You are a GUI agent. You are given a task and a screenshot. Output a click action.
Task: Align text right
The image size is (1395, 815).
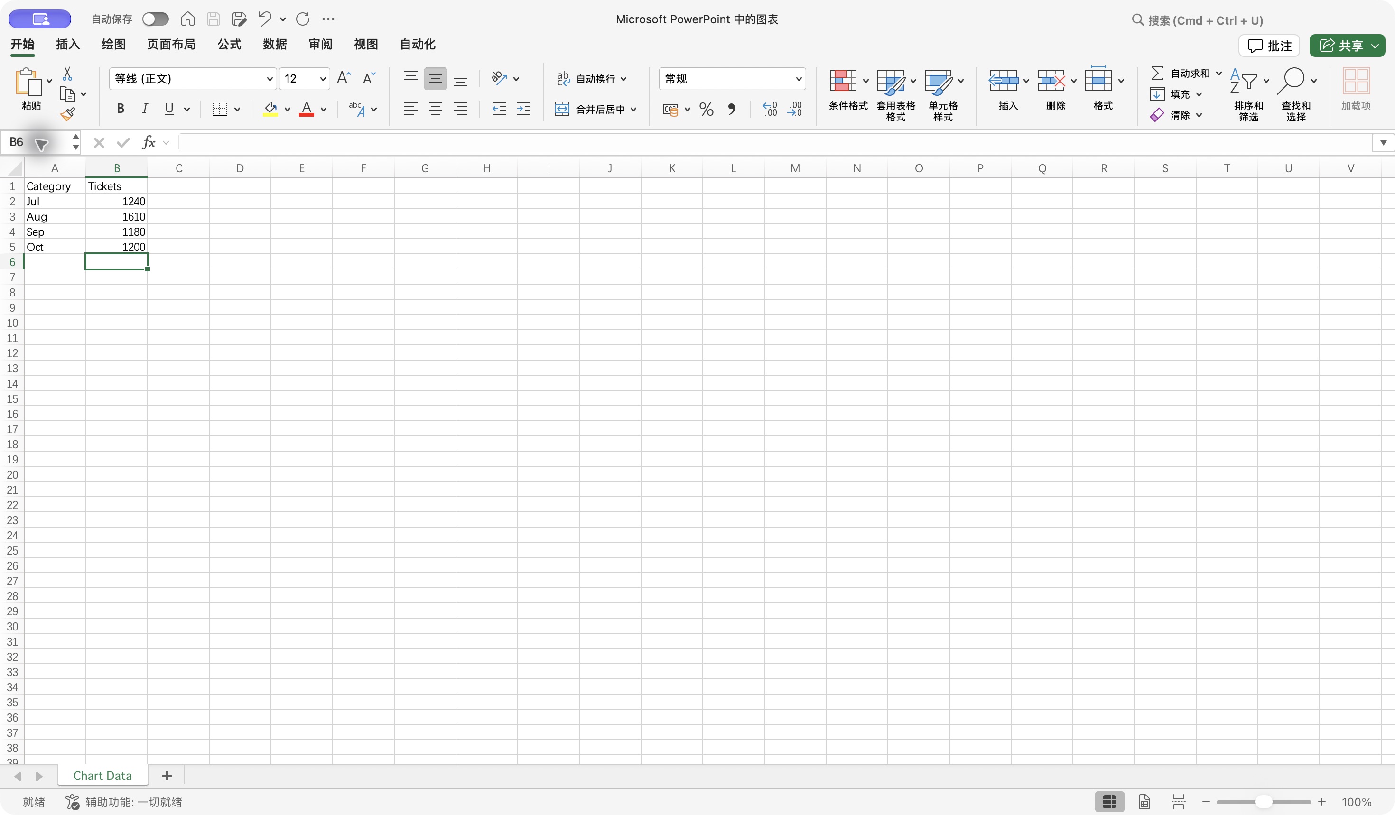click(x=460, y=109)
